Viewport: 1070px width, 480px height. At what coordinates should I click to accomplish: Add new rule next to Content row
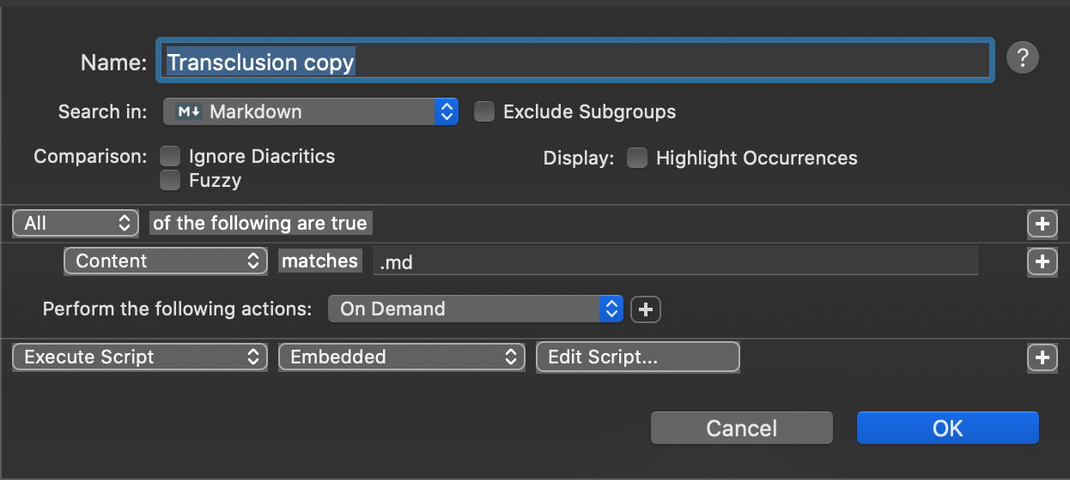click(x=1042, y=261)
